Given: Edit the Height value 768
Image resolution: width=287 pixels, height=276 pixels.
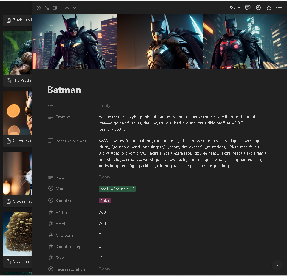Looking at the screenshot, I should [x=102, y=223].
